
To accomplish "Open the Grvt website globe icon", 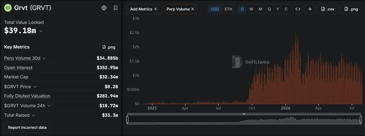I will tap(104, 8).
